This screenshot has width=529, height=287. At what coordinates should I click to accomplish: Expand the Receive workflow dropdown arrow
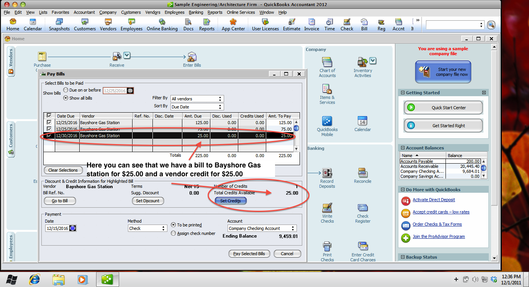(x=127, y=56)
